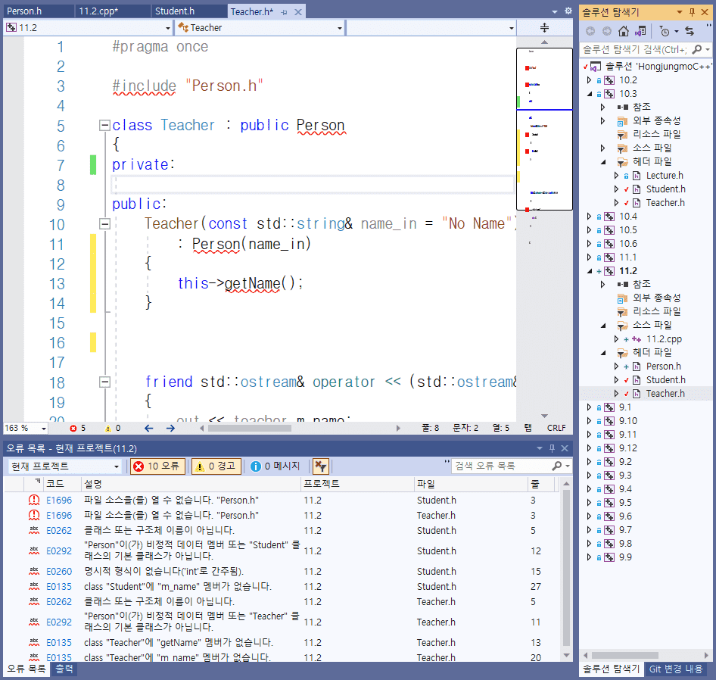Toggle the 10 errors filter button
This screenshot has width=716, height=680.
157,466
